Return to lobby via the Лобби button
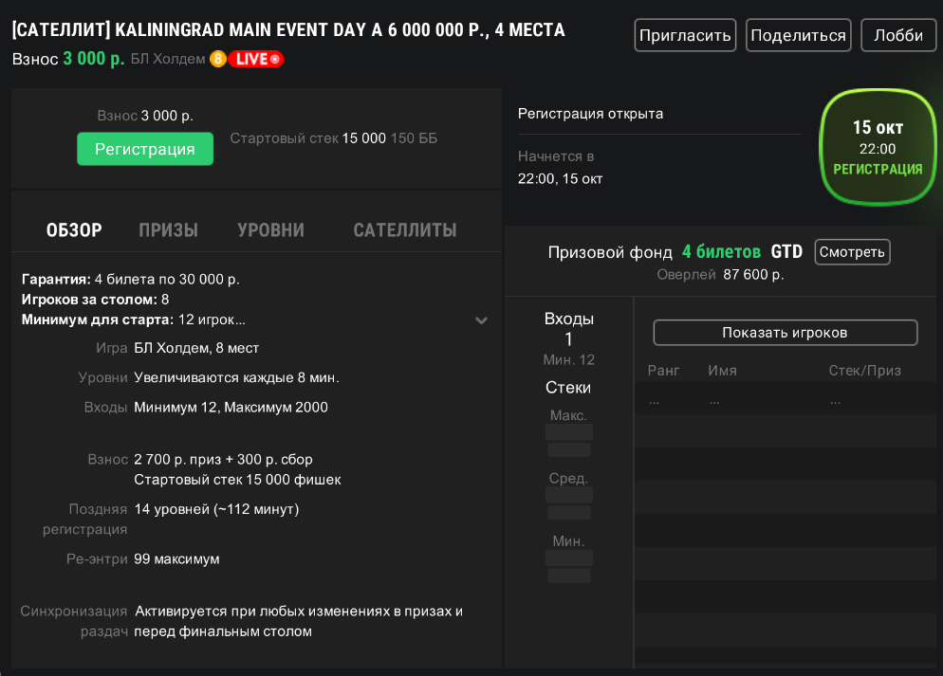This screenshot has height=676, width=943. point(897,36)
